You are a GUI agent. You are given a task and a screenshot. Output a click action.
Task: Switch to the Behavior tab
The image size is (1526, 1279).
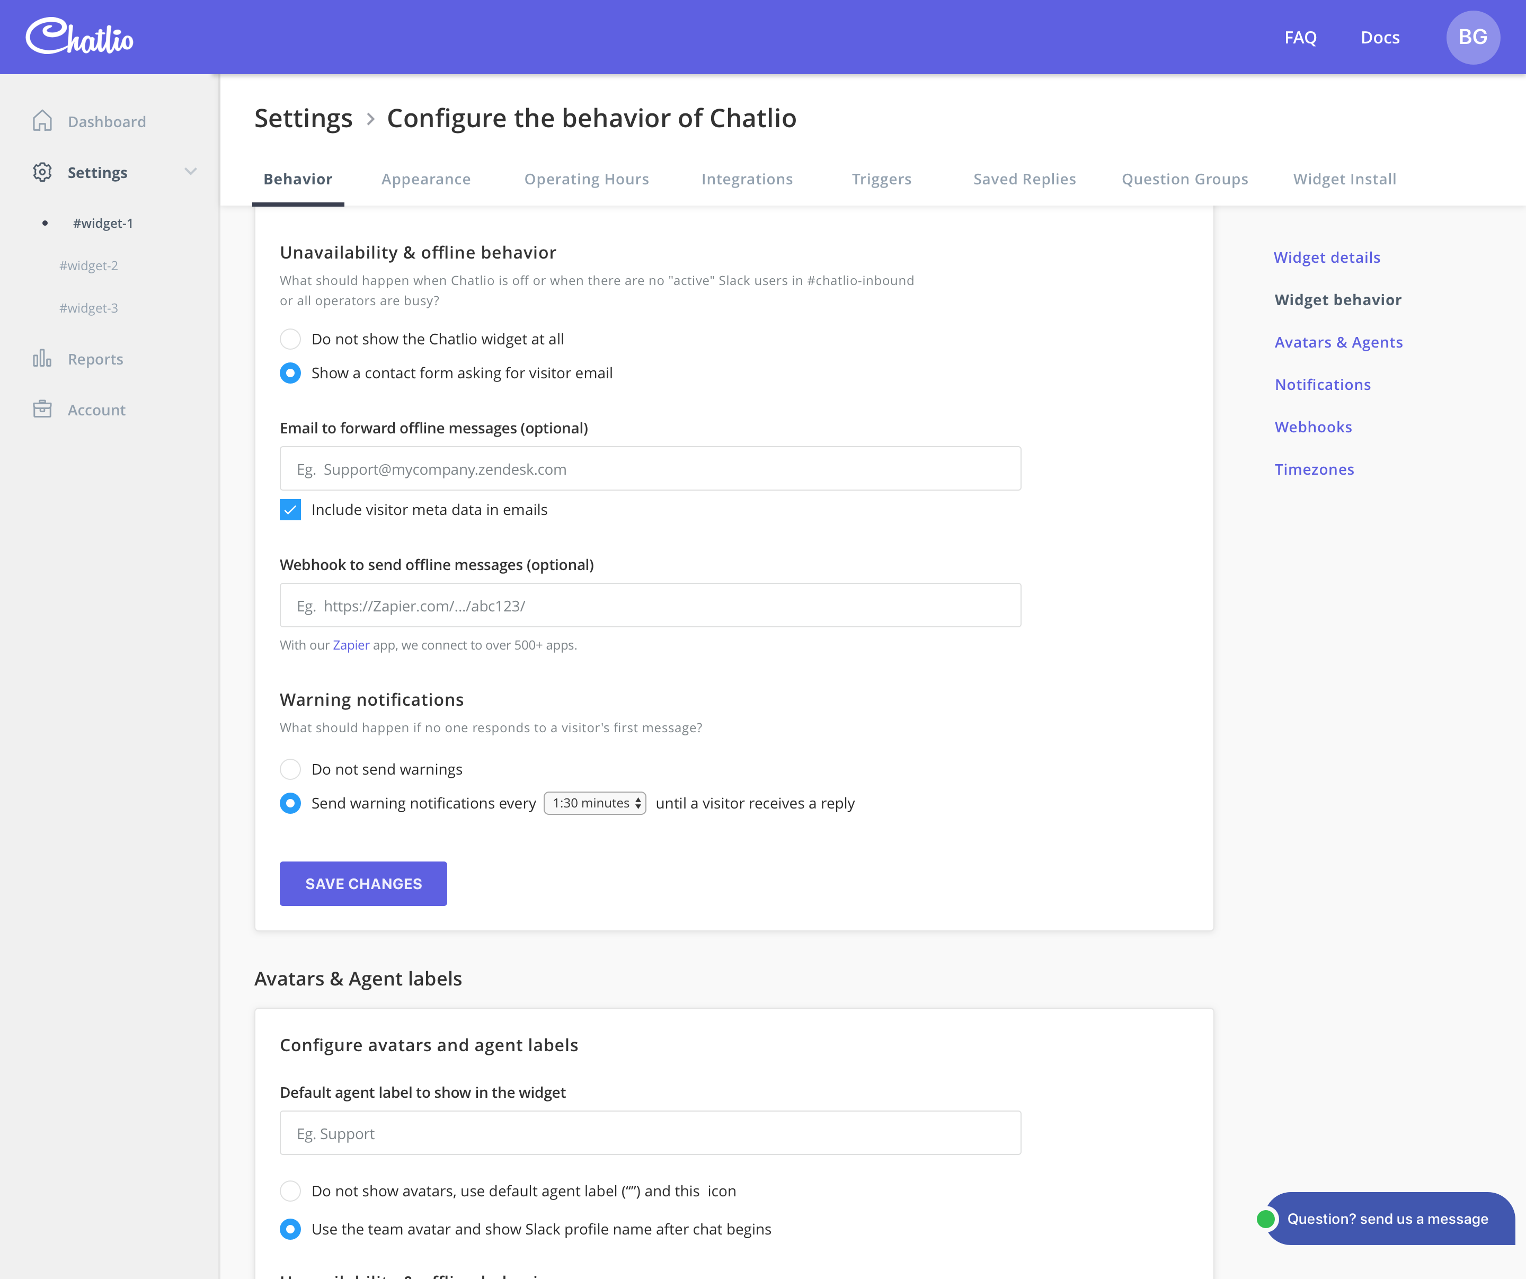[298, 179]
